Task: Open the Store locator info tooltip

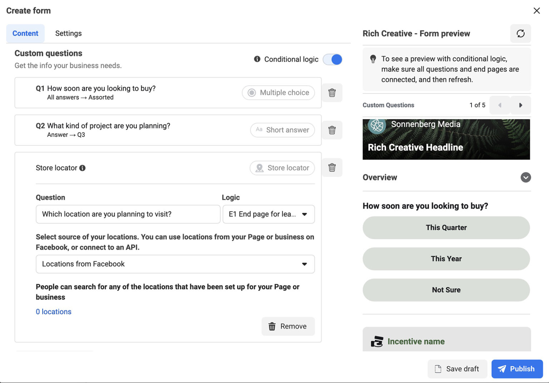Action: (82, 168)
